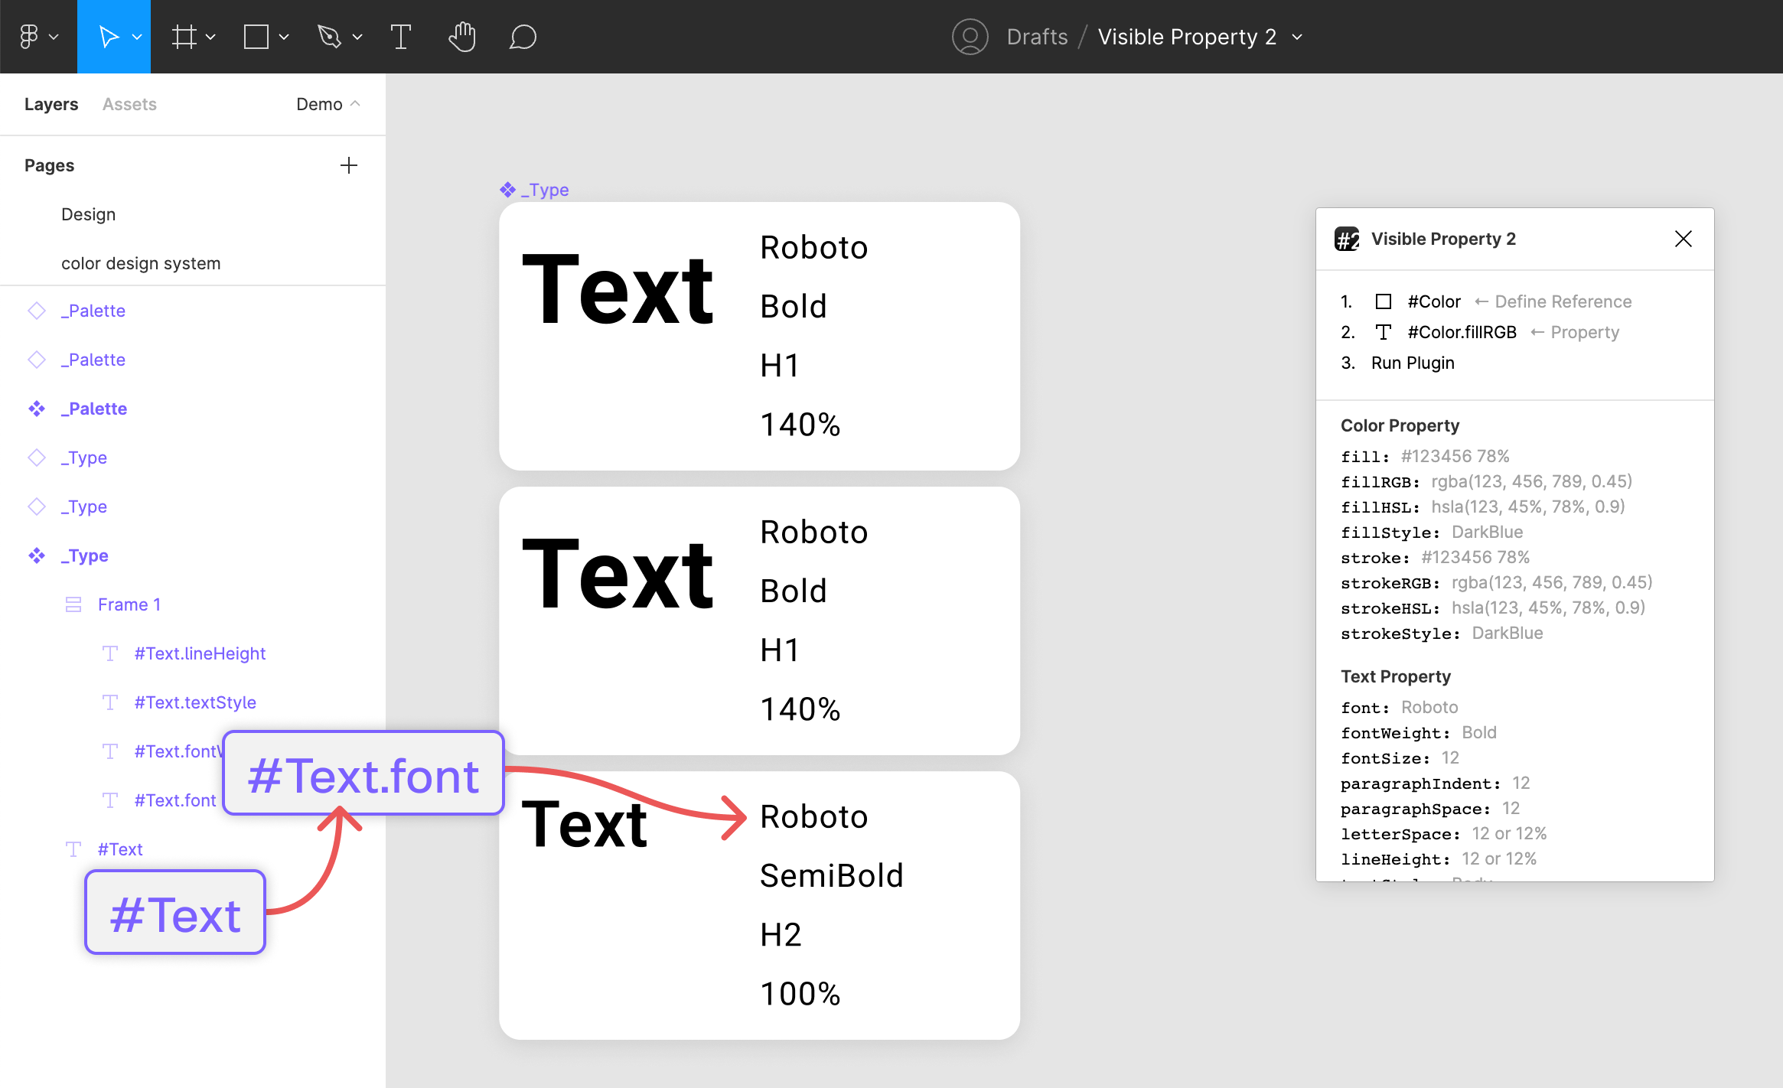Viewport: 1783px width, 1088px height.
Task: Click the #Color swatch in plugin panel
Action: coord(1384,301)
